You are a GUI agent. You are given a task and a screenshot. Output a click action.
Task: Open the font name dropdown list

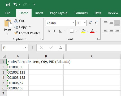pos(73,23)
